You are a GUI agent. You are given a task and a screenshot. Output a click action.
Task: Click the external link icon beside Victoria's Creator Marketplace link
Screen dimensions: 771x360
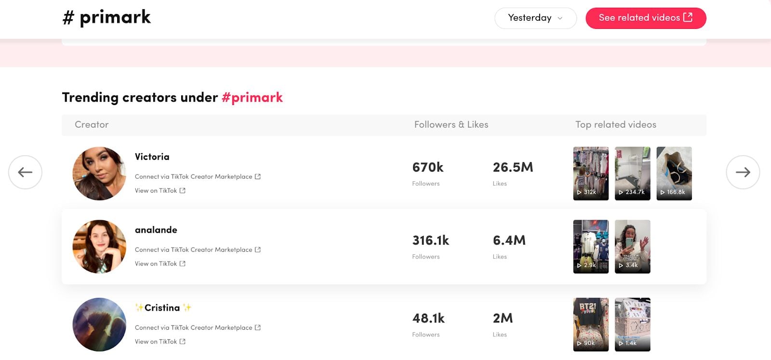click(x=258, y=176)
